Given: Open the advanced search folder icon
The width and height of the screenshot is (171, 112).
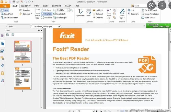Looking at the screenshot, I should [133, 6].
